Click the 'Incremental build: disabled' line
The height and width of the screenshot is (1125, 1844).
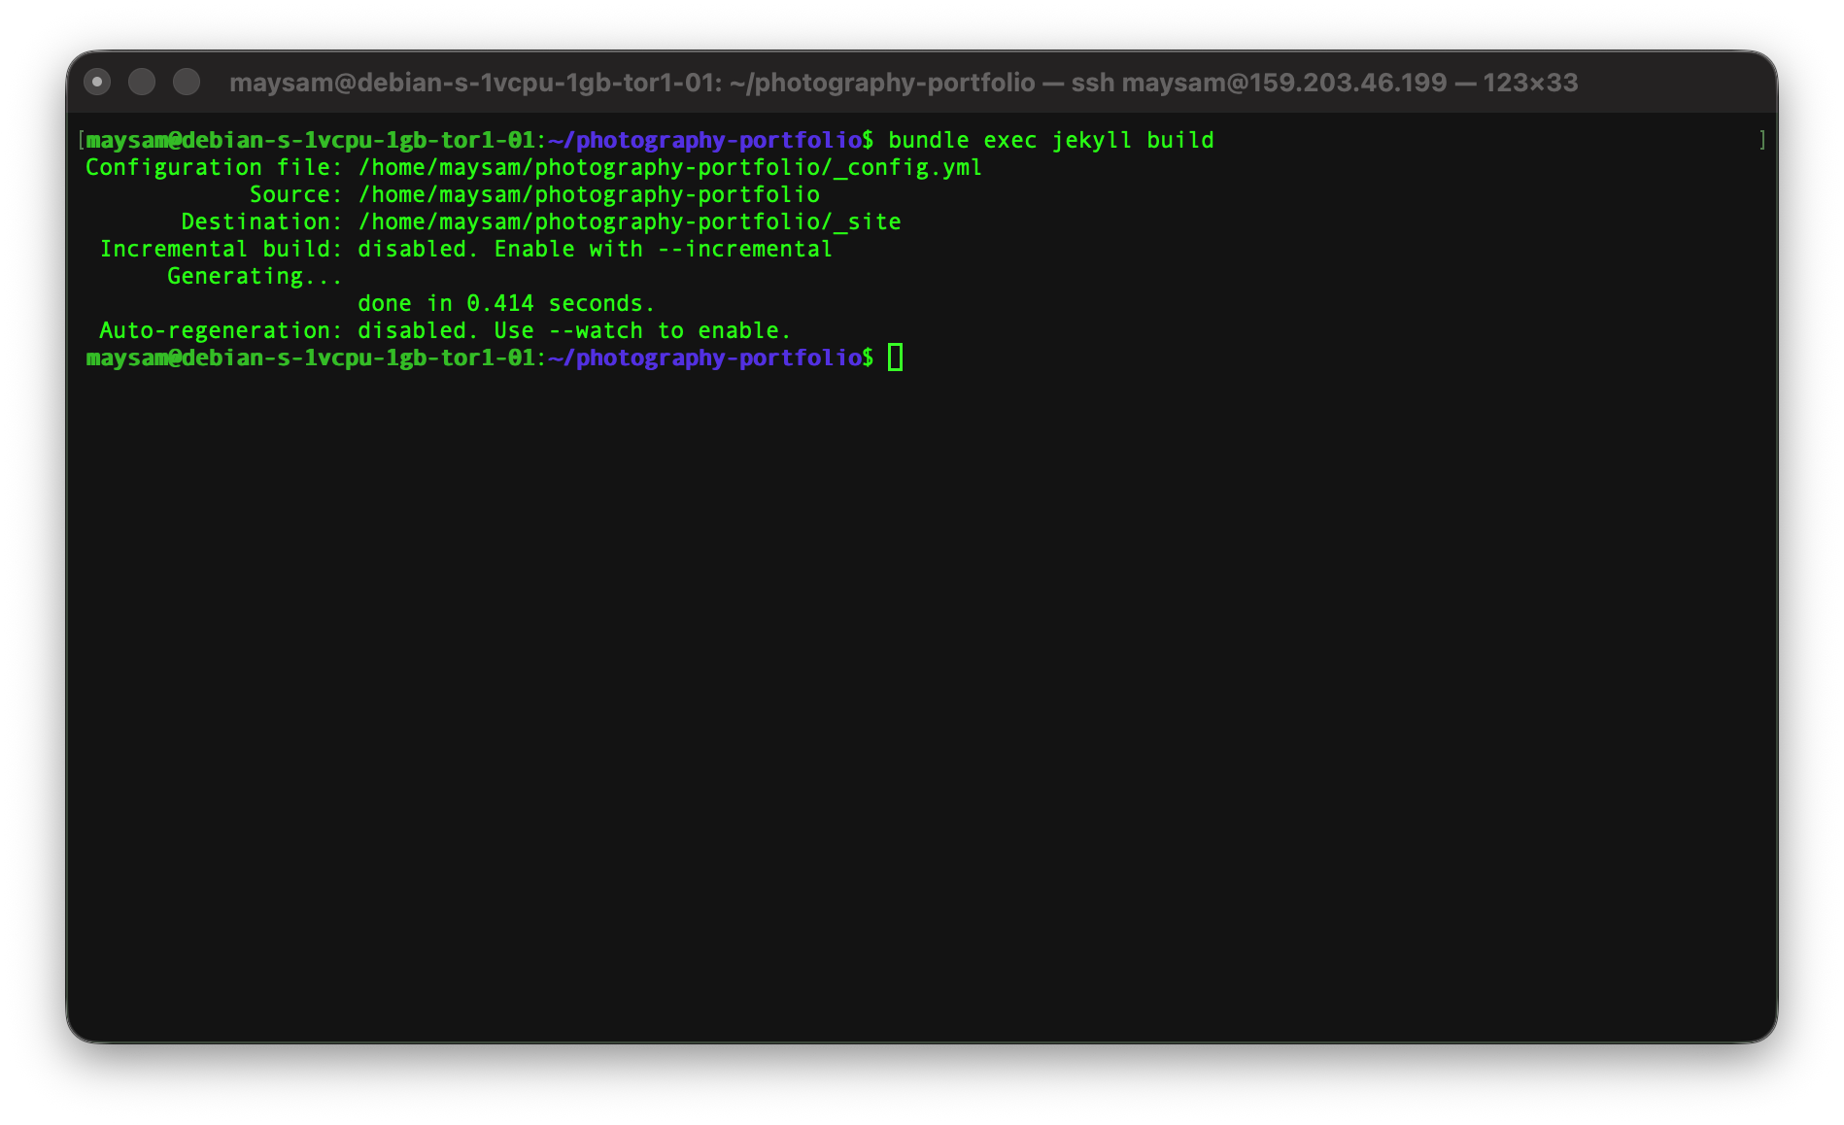(x=466, y=249)
